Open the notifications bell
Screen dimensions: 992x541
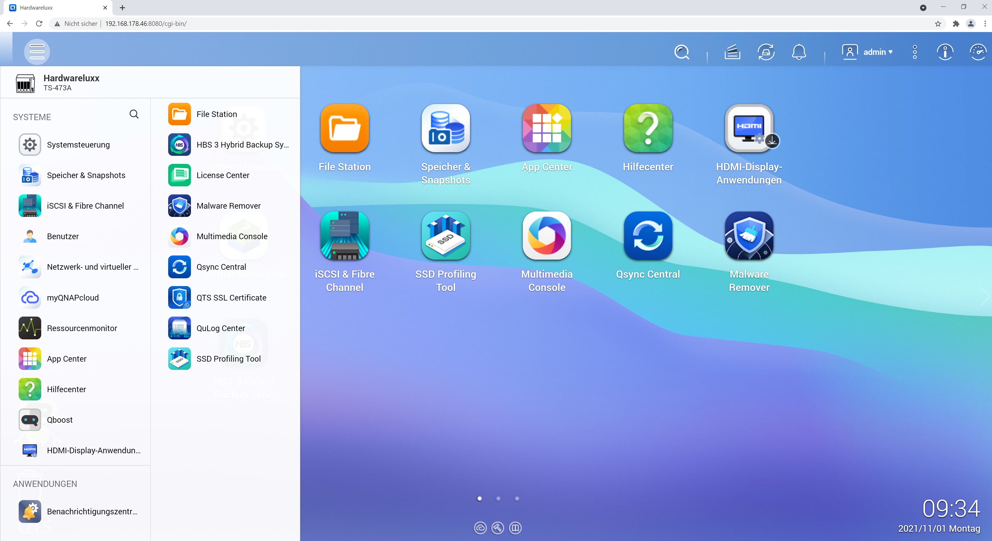(799, 52)
